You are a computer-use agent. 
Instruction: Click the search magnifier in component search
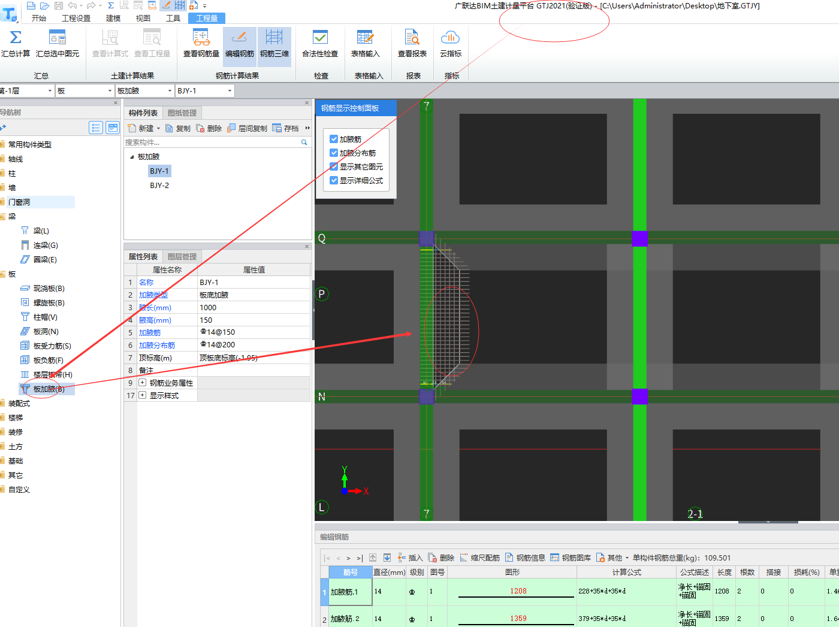(304, 143)
